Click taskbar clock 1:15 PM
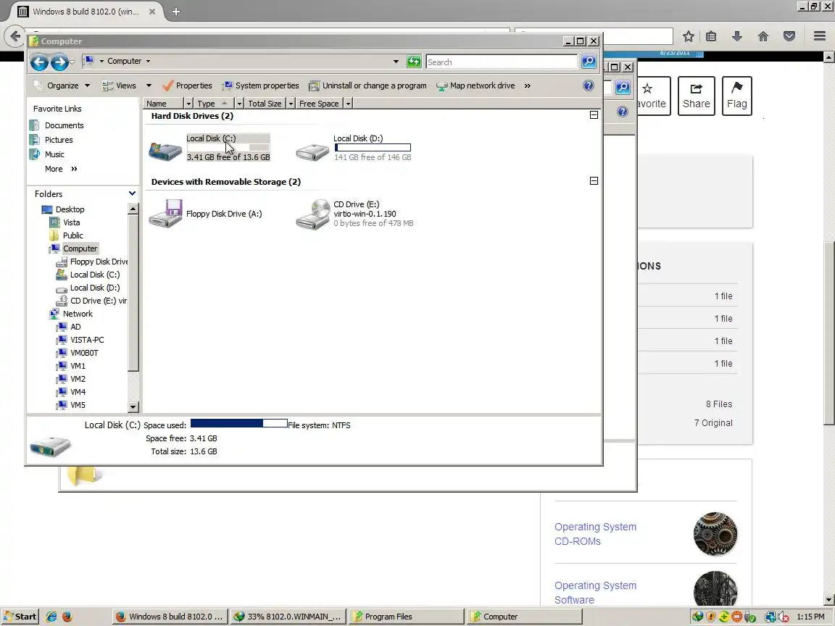 coord(810,617)
